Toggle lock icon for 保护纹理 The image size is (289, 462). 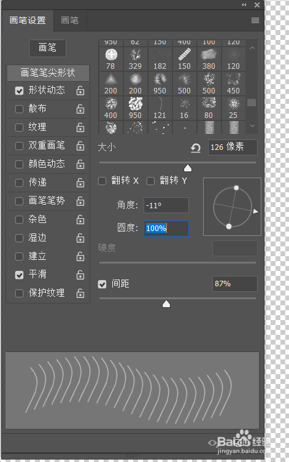tap(80, 293)
